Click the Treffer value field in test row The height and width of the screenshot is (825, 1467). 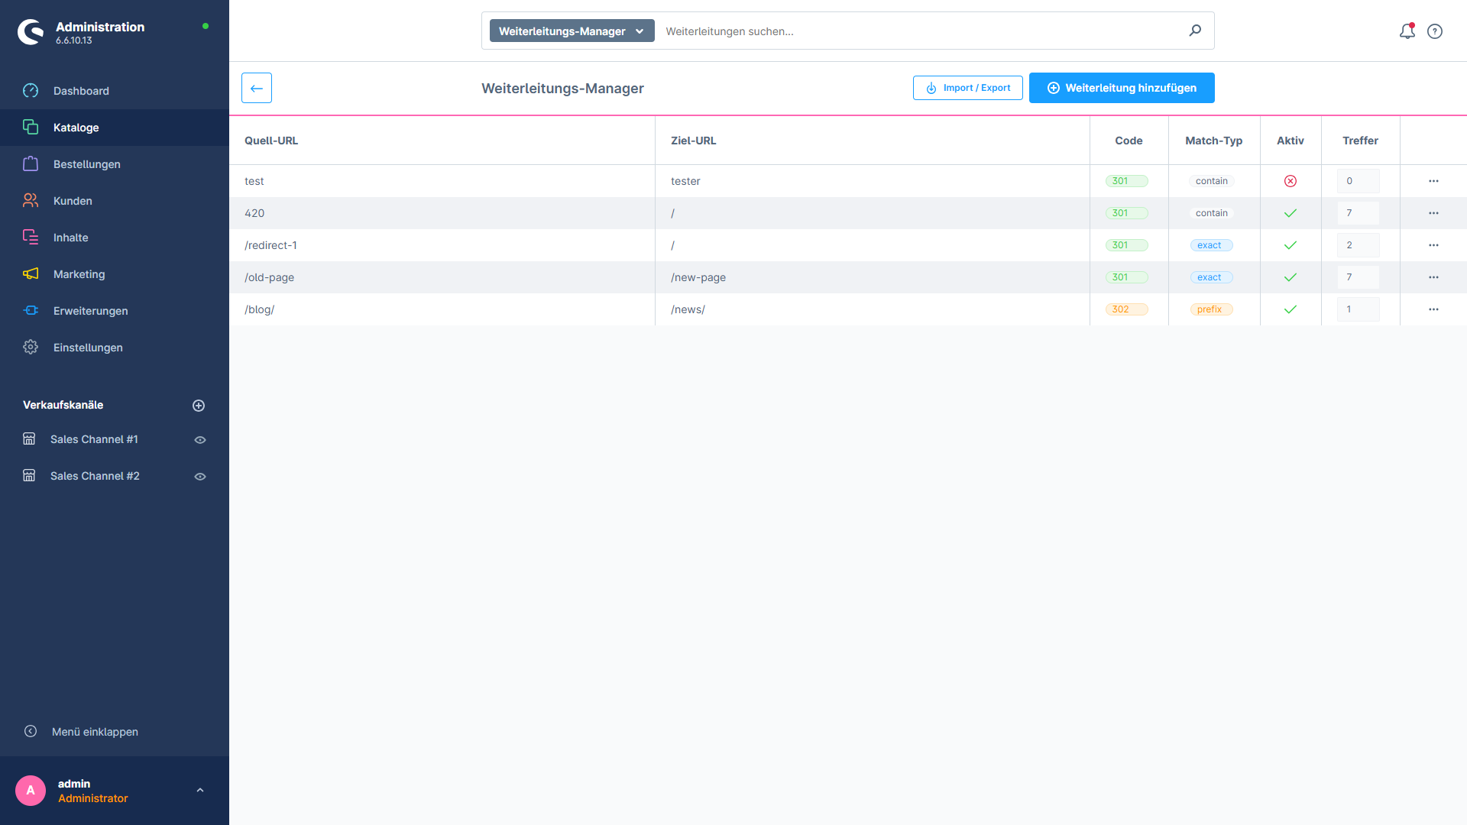[1358, 181]
